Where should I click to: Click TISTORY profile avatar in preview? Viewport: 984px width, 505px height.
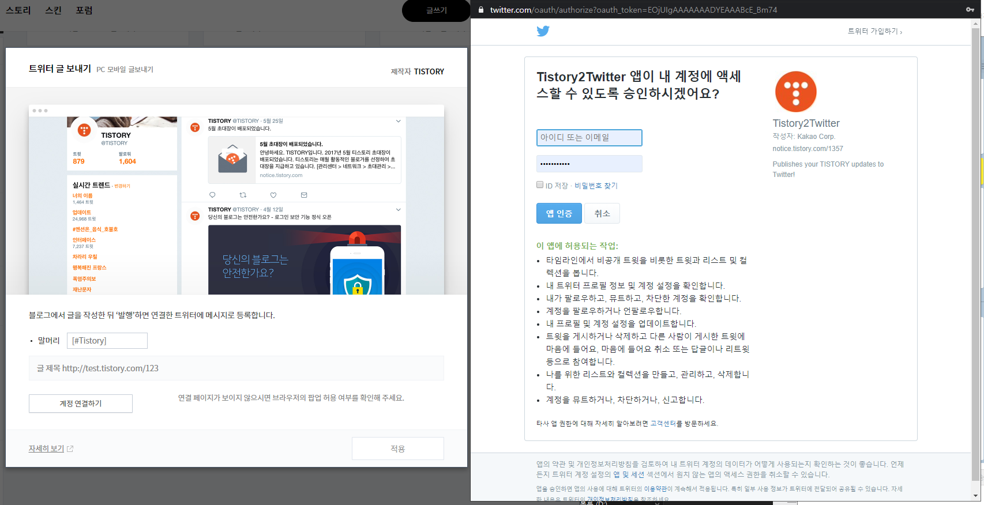(84, 130)
